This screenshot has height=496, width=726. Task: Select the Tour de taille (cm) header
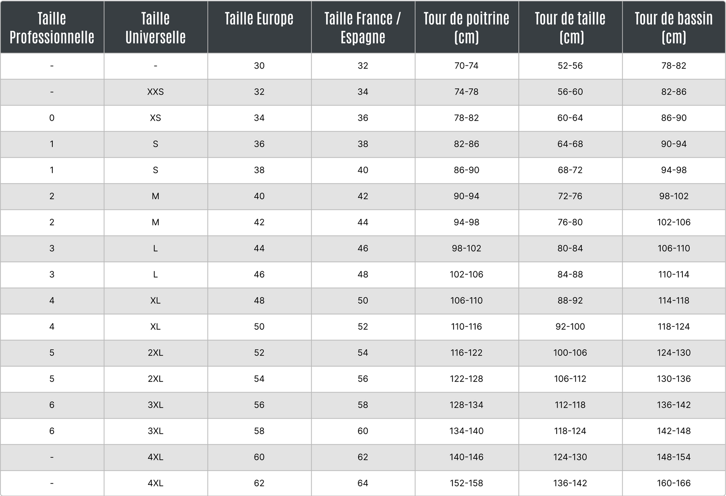point(570,28)
